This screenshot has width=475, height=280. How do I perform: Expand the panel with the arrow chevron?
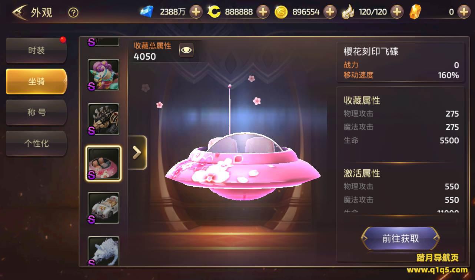pyautogui.click(x=137, y=153)
